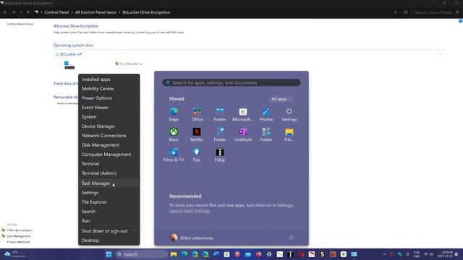Viewport: 463px width, 260px height.
Task: Click the power button in Start menu
Action: point(291,238)
